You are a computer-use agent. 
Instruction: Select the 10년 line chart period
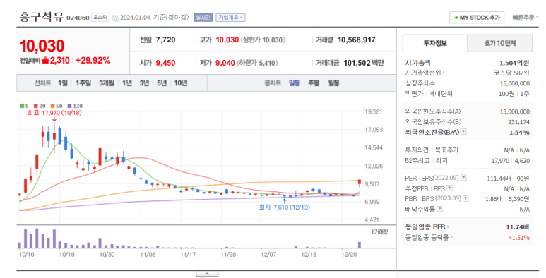181,83
